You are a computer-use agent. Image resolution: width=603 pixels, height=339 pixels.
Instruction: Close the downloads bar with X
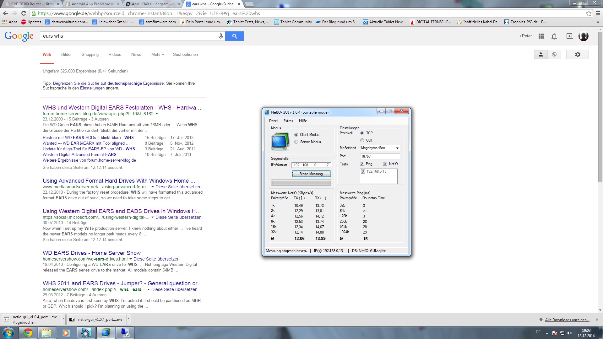coord(597,320)
